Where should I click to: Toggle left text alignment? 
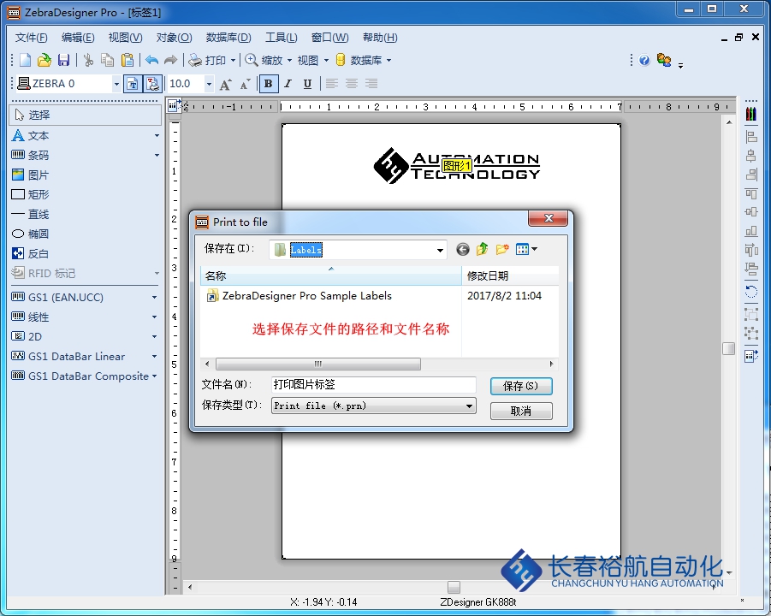pyautogui.click(x=332, y=84)
